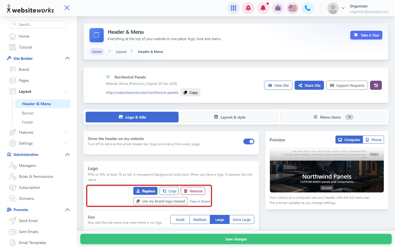This screenshot has width=395, height=247.
Task: Open Subscription in the sidebar
Action: 29,187
